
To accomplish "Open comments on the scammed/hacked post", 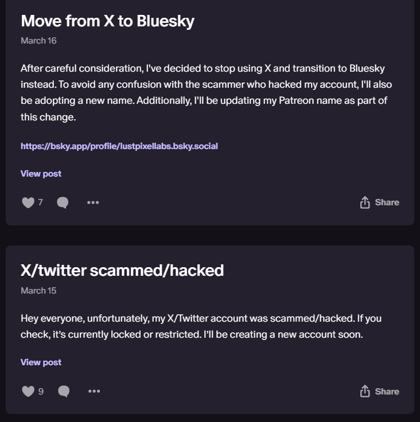I will pos(64,391).
